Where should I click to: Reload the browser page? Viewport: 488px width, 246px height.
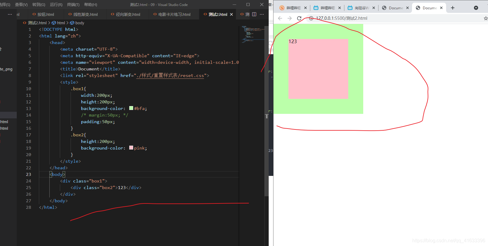(x=299, y=18)
